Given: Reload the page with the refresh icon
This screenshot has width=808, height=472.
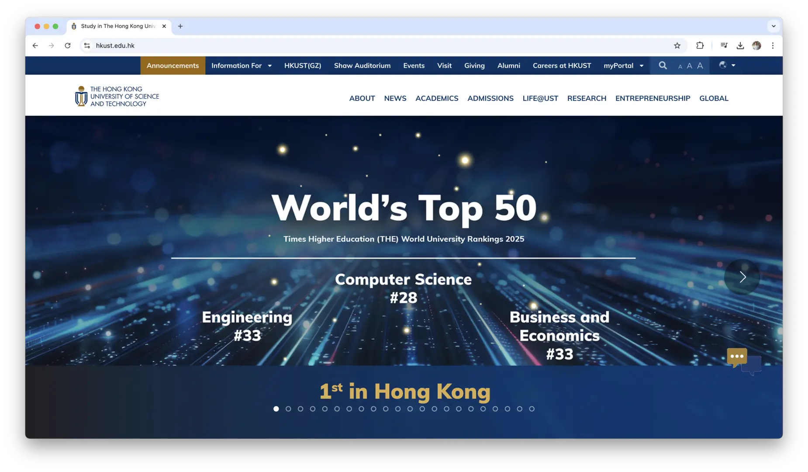Looking at the screenshot, I should pyautogui.click(x=68, y=45).
